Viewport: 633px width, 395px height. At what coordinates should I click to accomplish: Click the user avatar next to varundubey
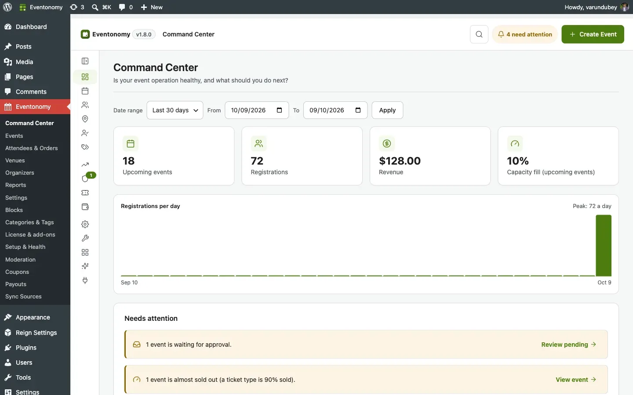(624, 7)
